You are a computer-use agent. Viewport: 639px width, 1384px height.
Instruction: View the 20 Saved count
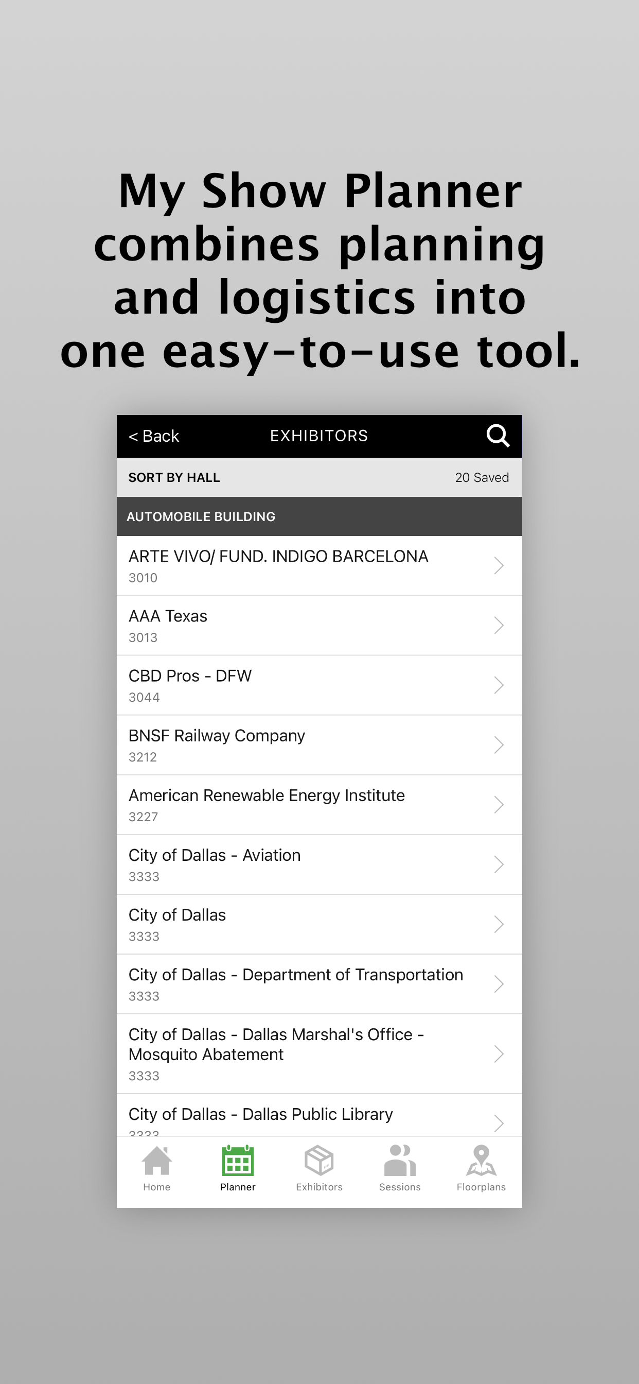click(x=482, y=478)
